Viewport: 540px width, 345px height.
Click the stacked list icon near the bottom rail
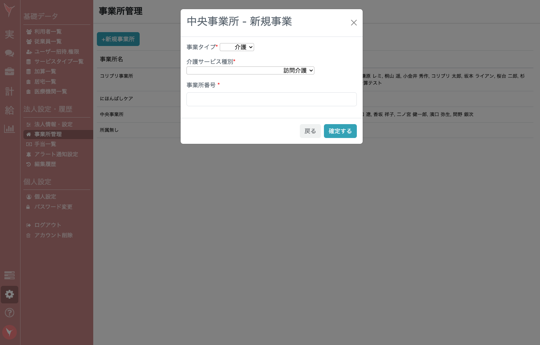pos(9,276)
